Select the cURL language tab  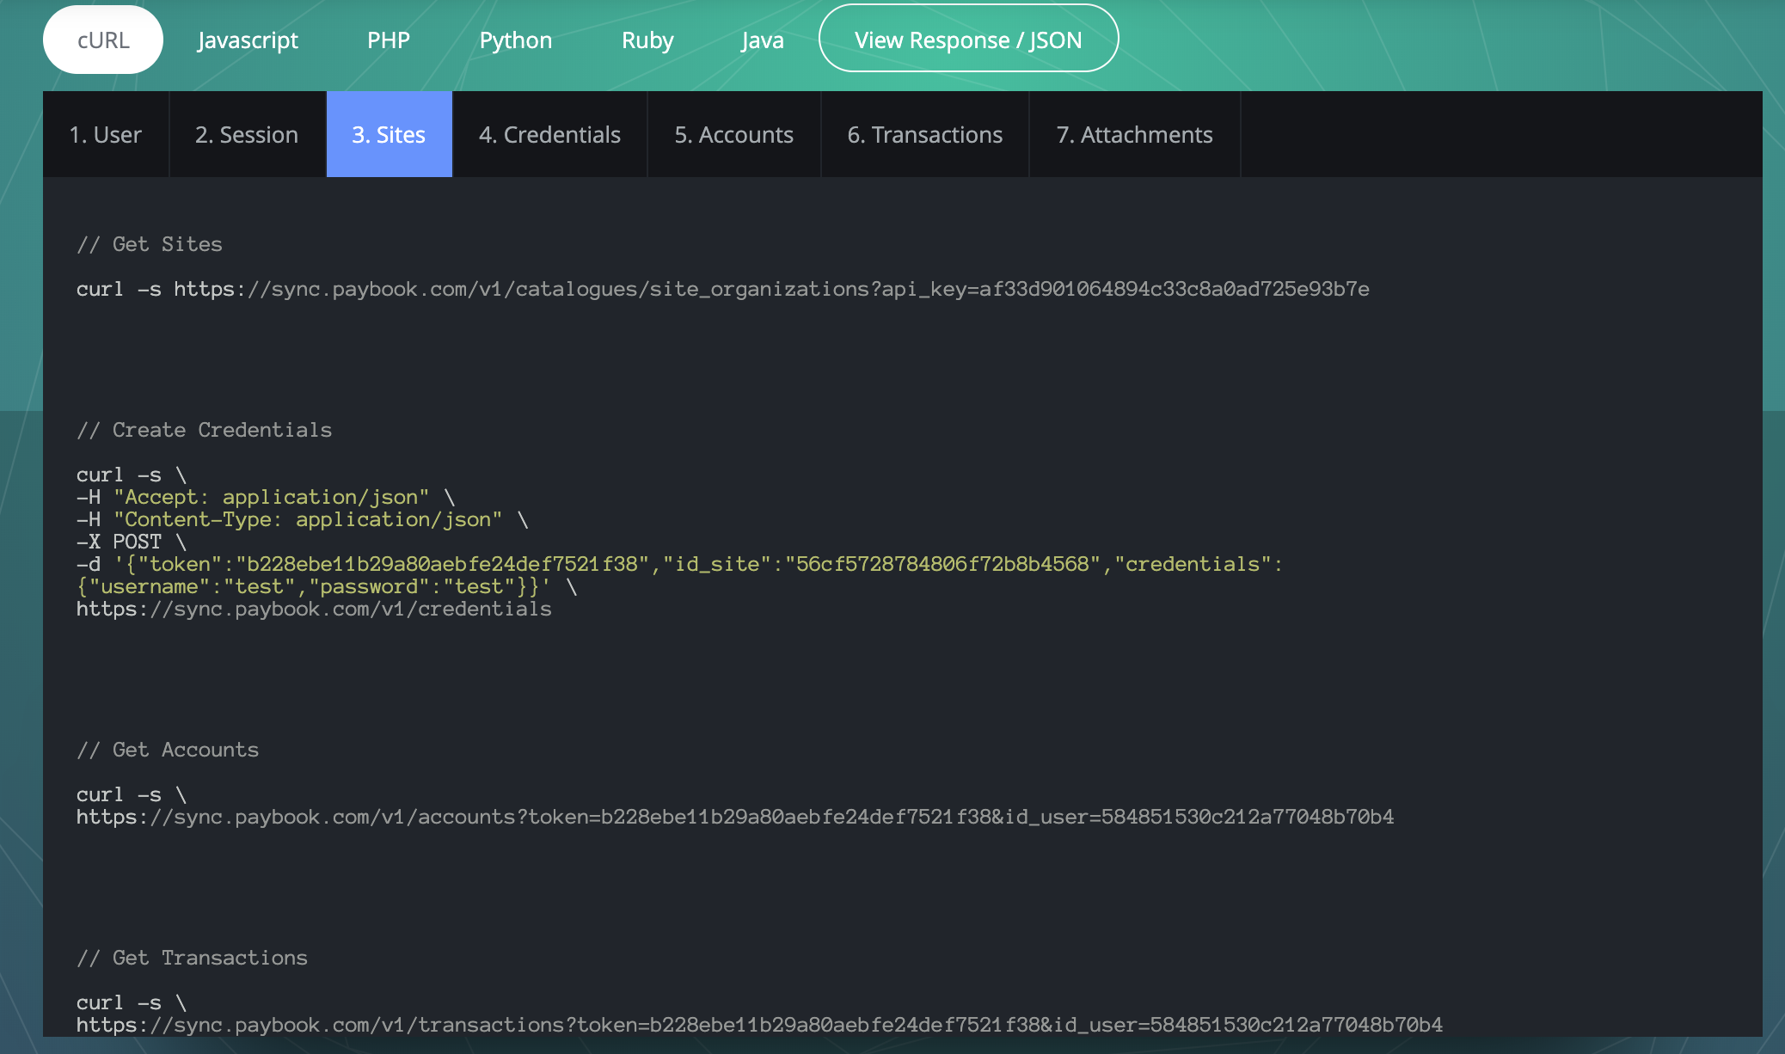pyautogui.click(x=103, y=40)
